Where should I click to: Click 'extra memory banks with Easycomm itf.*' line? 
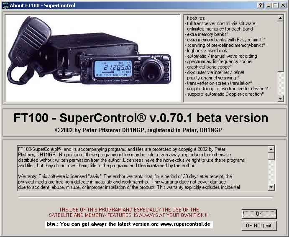tap(226, 40)
